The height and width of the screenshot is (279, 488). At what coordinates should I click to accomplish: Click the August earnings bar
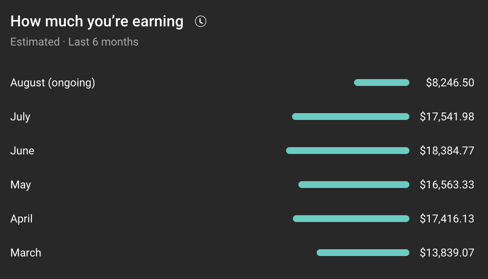(x=381, y=83)
